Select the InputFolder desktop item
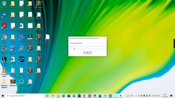Screen dimensions: 175x98 (30, 16)
